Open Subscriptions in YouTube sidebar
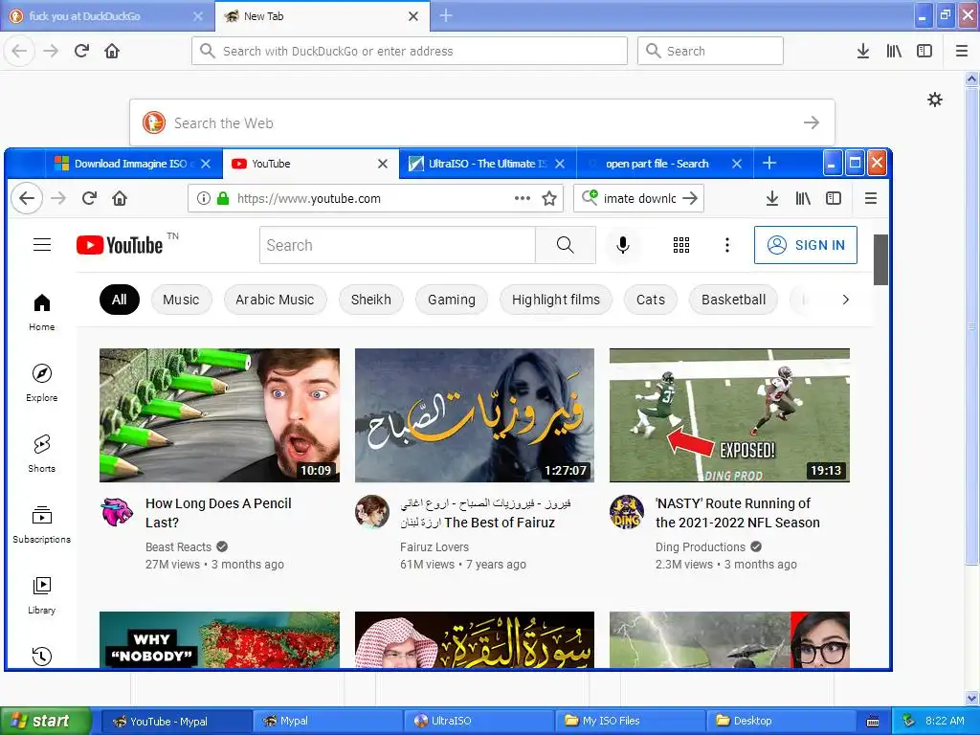The width and height of the screenshot is (980, 735). click(42, 523)
